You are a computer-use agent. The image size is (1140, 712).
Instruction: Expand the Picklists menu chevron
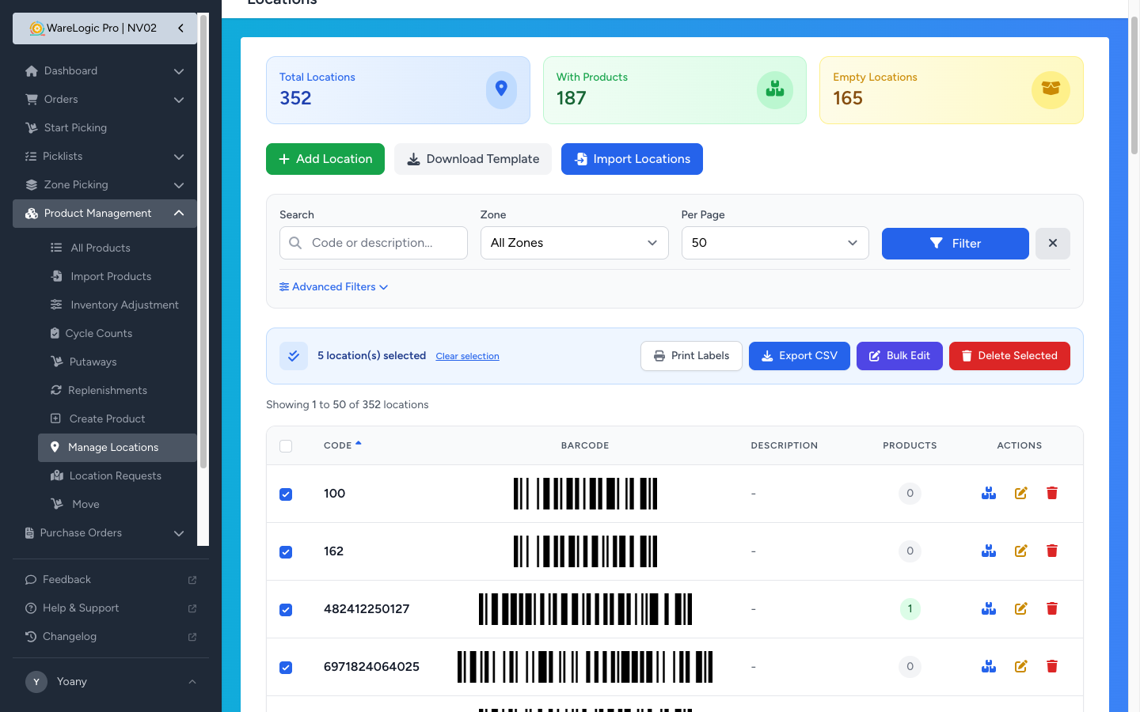tap(179, 157)
